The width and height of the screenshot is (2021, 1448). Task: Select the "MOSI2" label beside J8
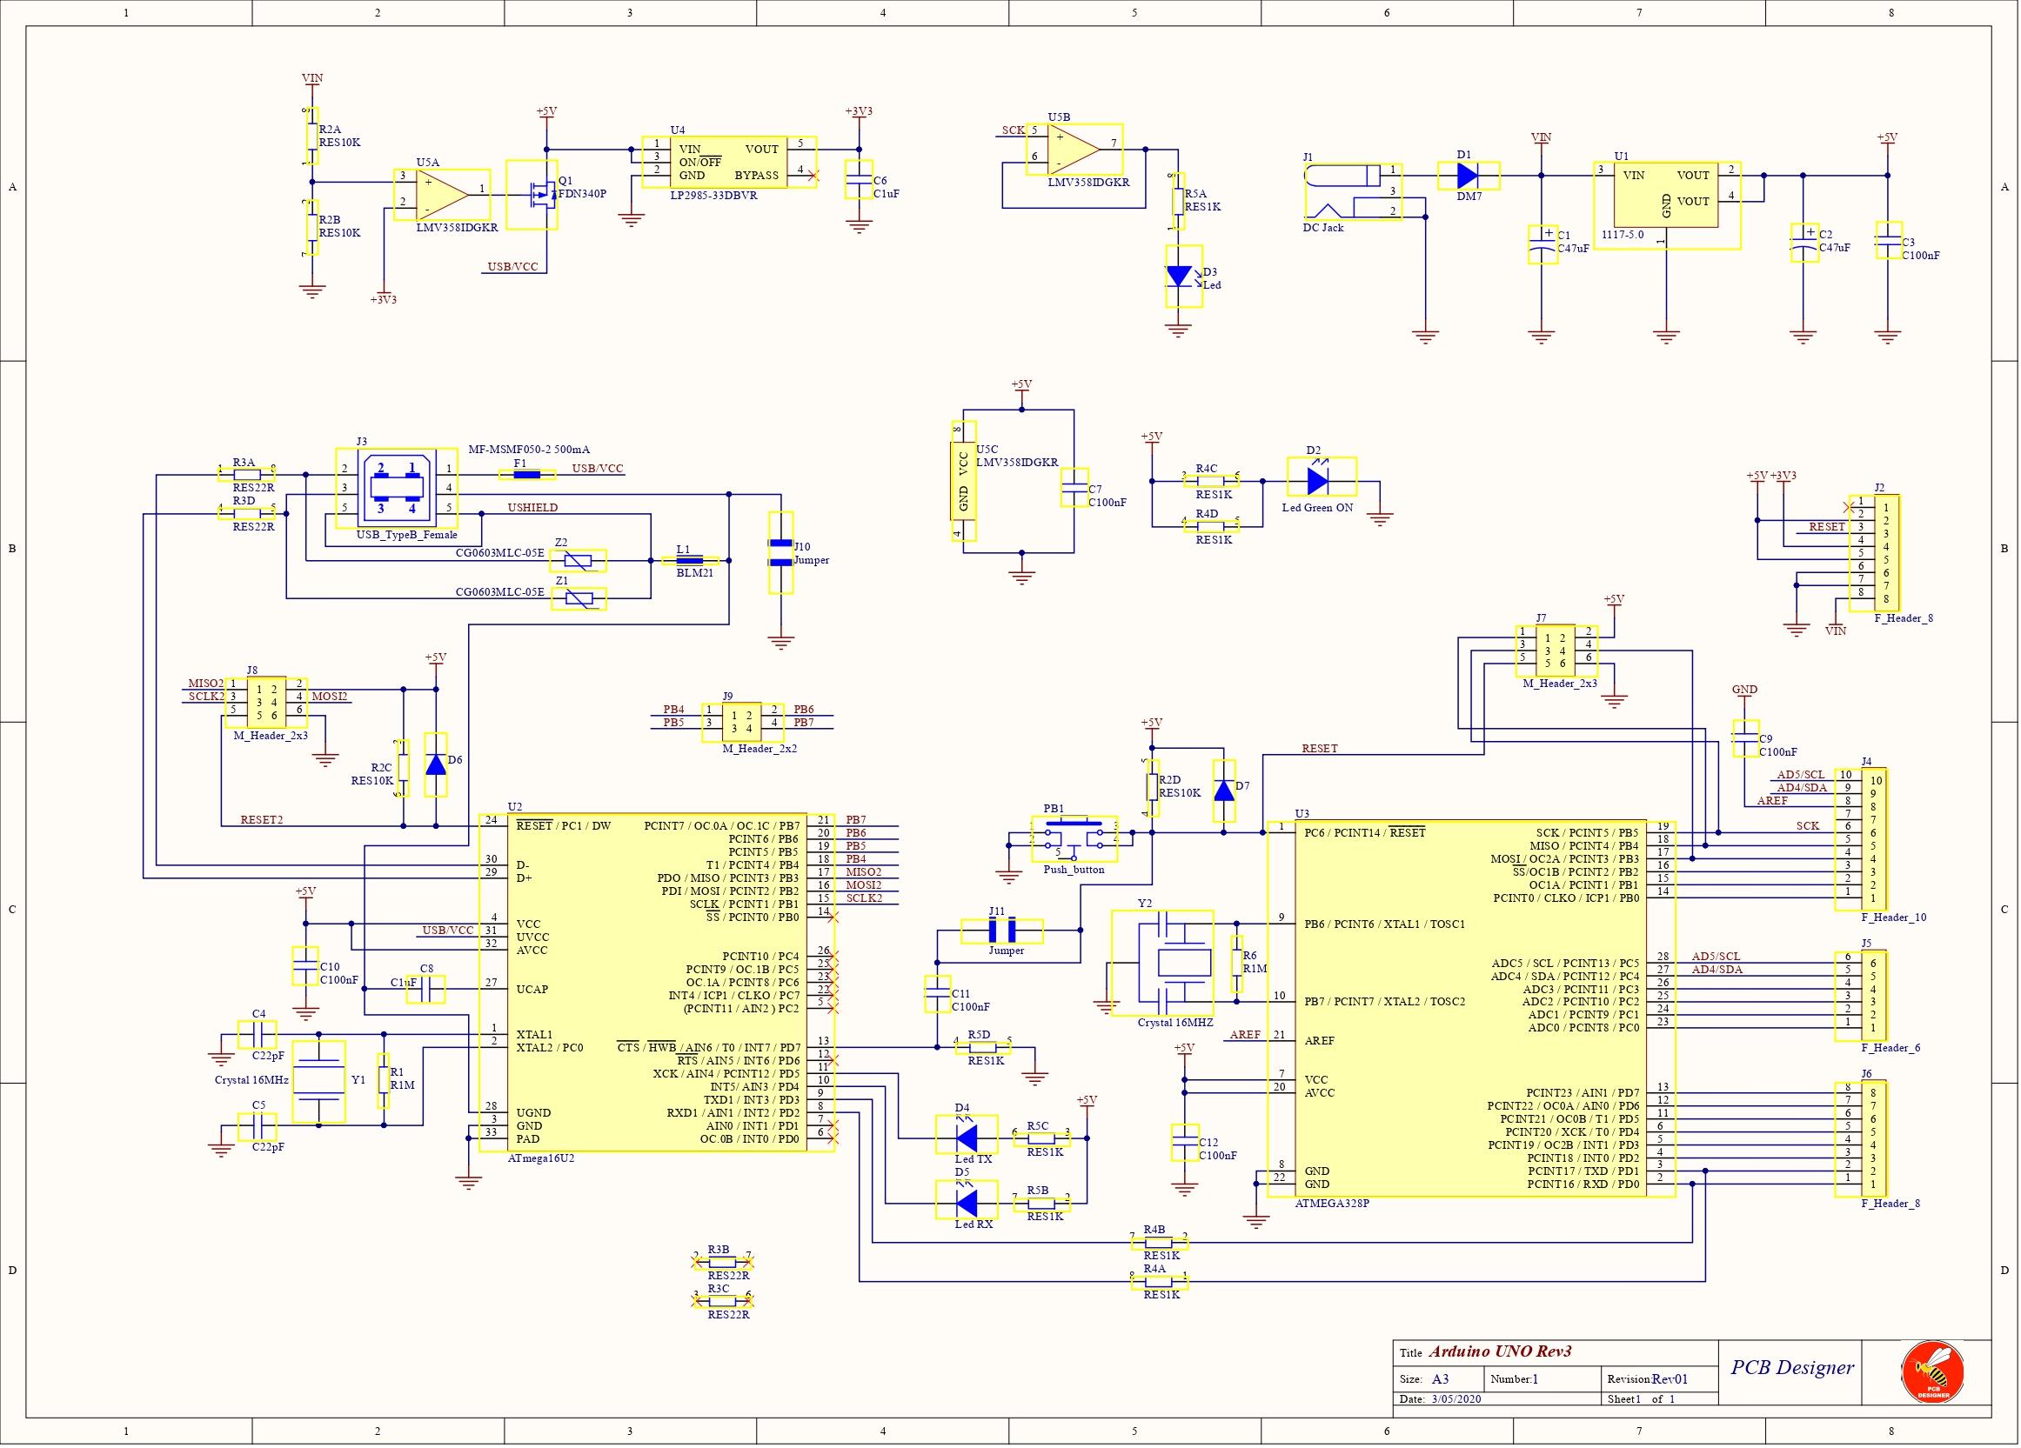point(330,697)
